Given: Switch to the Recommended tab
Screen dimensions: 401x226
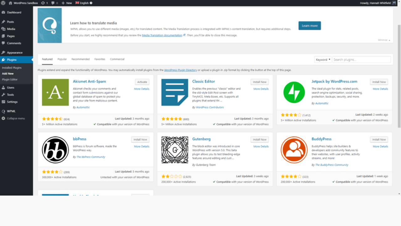Looking at the screenshot, I should (81, 59).
